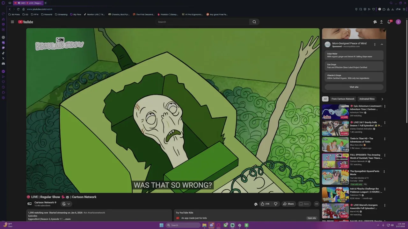Open options for The SpongeBob SquarePants Movie
This screenshot has width=408, height=229.
coord(384,172)
